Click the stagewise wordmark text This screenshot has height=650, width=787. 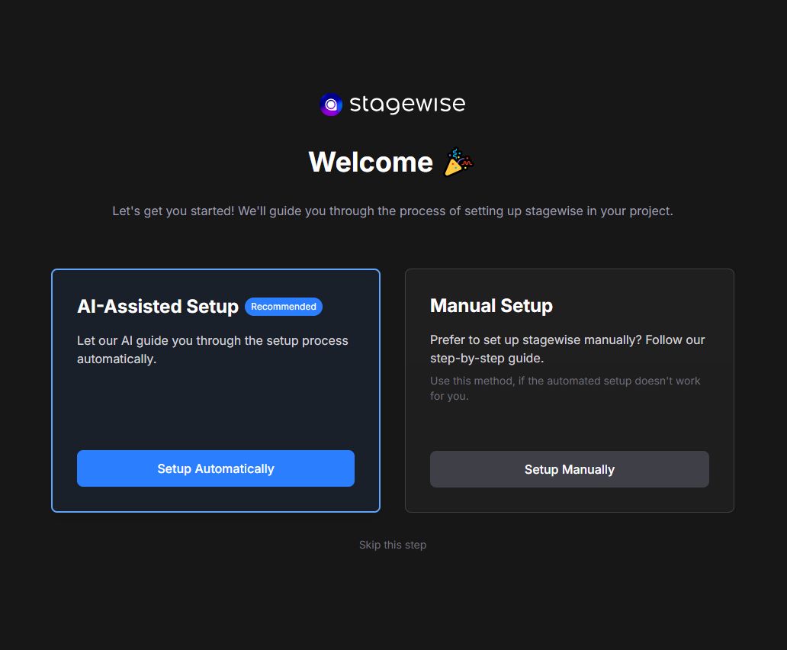407,105
